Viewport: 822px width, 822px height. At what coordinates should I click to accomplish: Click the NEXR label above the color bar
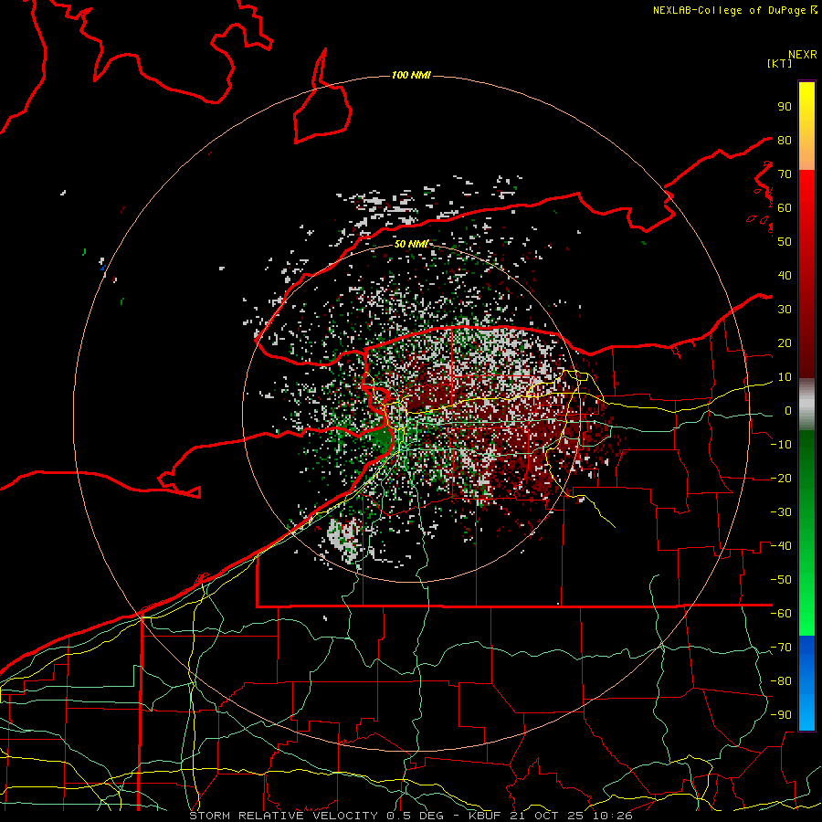802,55
